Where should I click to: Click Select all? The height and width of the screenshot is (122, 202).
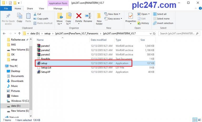160,14
